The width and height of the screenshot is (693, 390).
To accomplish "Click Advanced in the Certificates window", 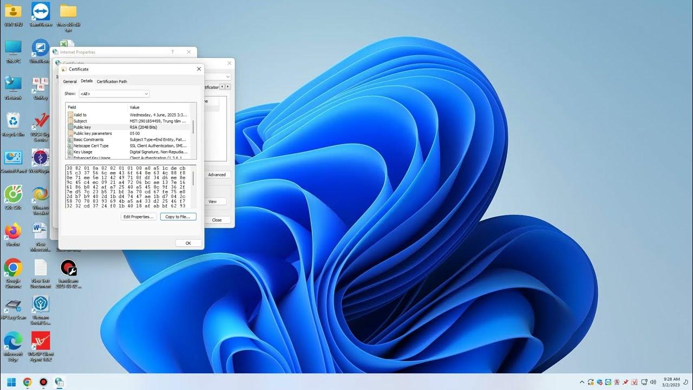I will pos(217,174).
